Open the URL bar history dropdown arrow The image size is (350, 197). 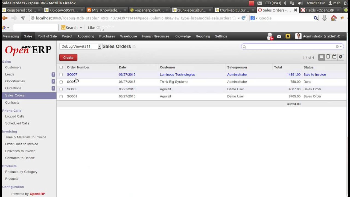pyautogui.click(x=239, y=18)
